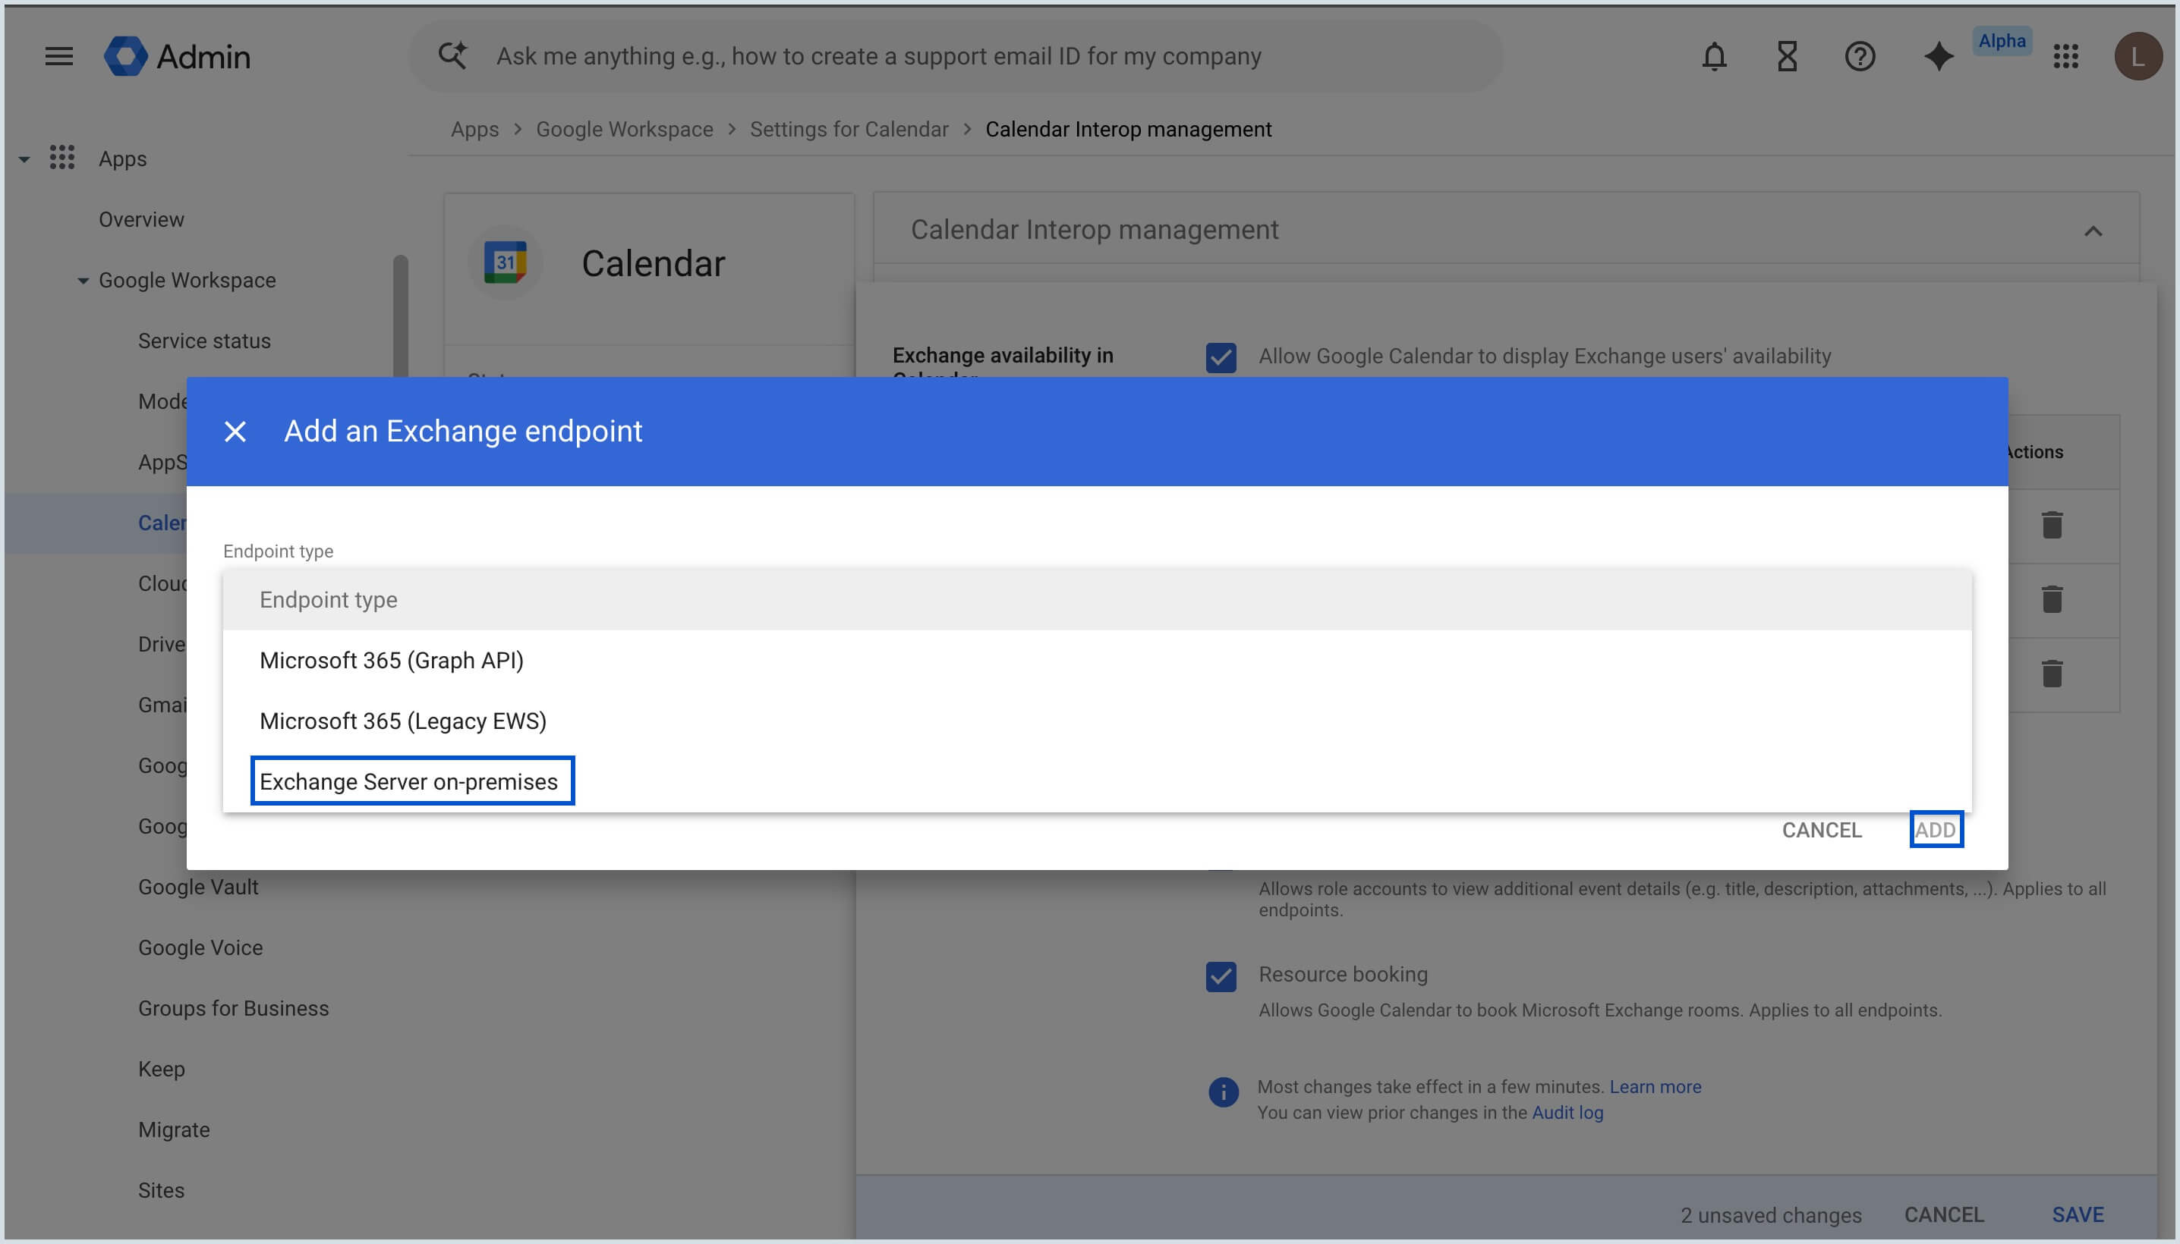Open the Learn more link
Screen dimensions: 2180x1244
point(1655,1087)
